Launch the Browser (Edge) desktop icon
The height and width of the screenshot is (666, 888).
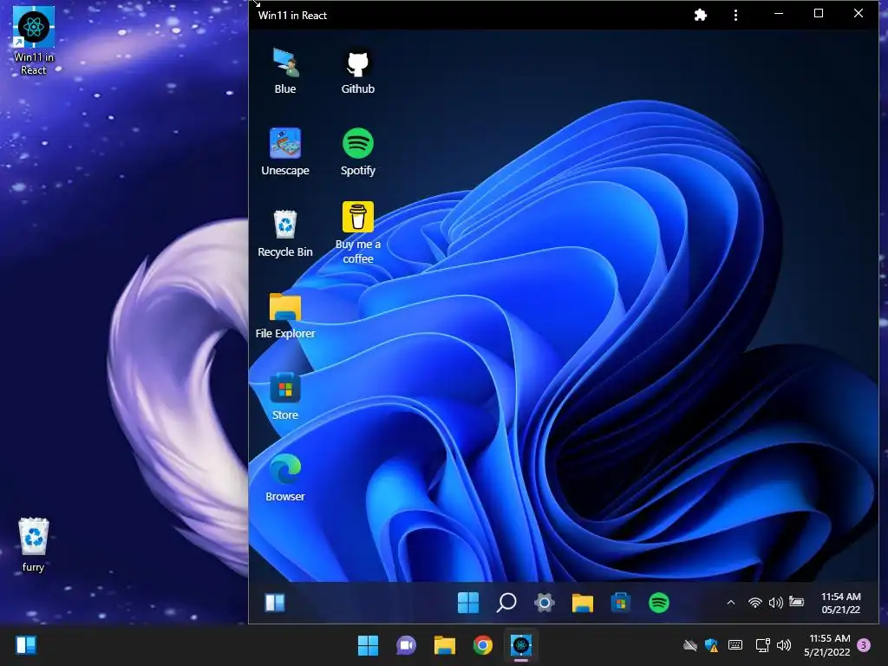pyautogui.click(x=284, y=478)
